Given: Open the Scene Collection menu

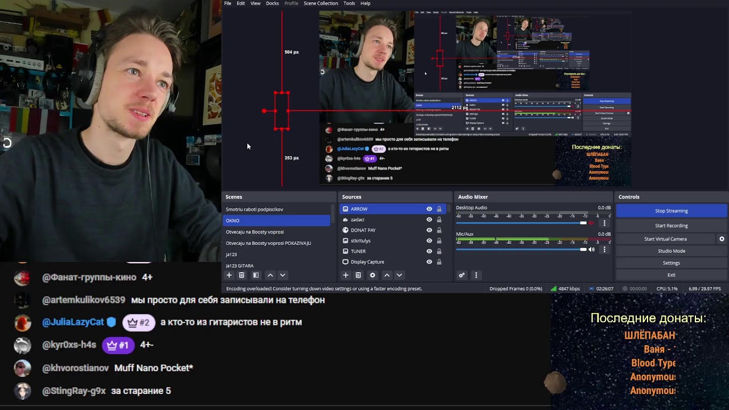Looking at the screenshot, I should pos(321,3).
